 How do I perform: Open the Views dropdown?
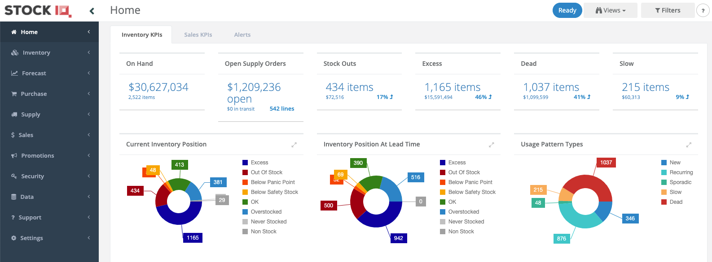tap(611, 10)
